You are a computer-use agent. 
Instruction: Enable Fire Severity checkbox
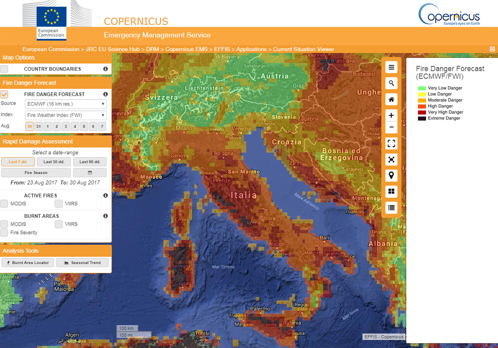(x=4, y=233)
